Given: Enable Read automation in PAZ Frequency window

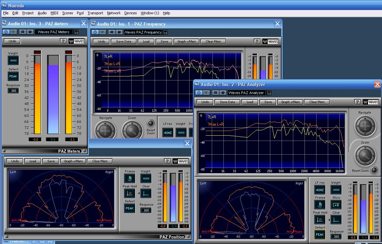Looking at the screenshot, I should point(112,32).
